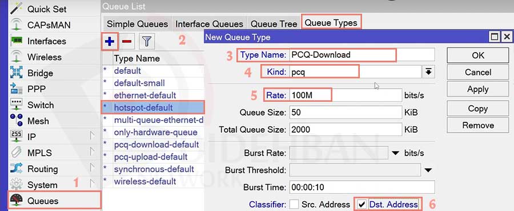This screenshot has width=514, height=211.
Task: Select the pcq-upload-default row
Action: pyautogui.click(x=153, y=157)
